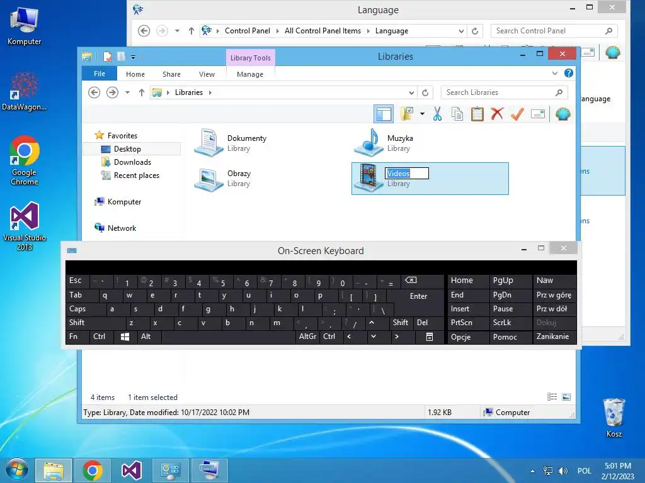The width and height of the screenshot is (645, 483).
Task: Refresh the Language window address bar
Action: pos(475,31)
